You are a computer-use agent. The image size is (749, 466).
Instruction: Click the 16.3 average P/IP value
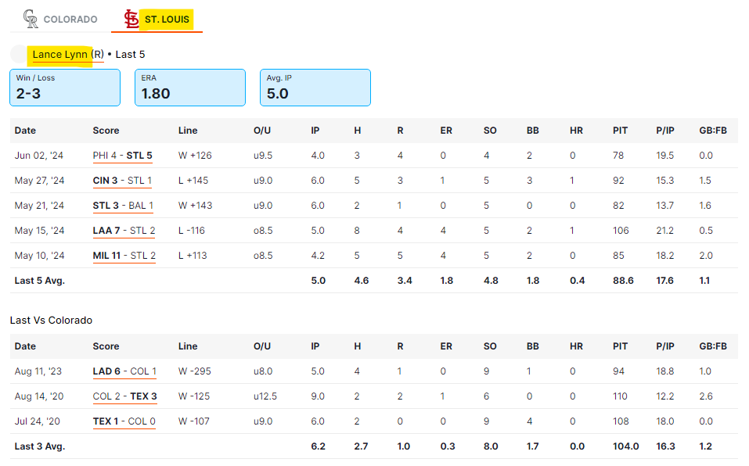(665, 446)
